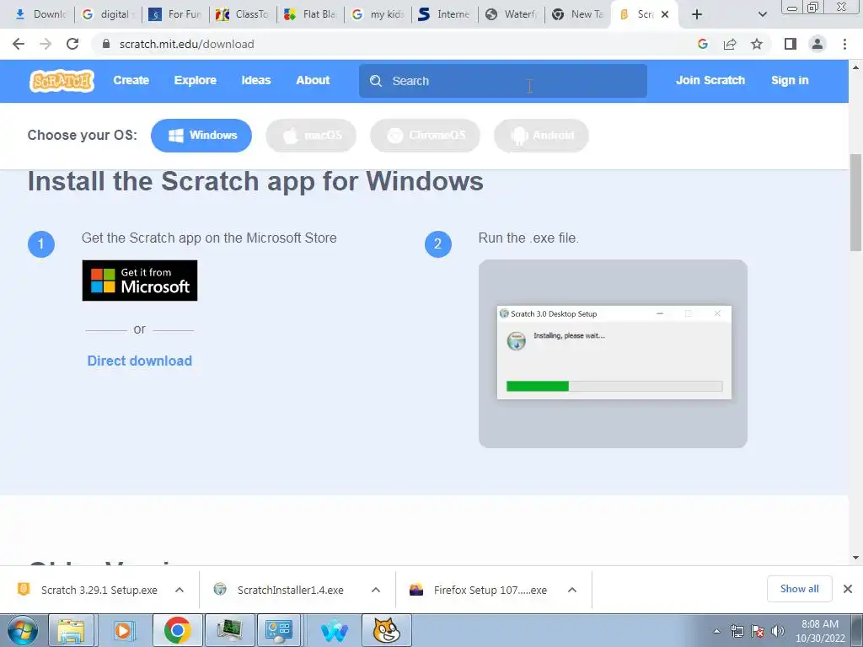Viewport: 863px width, 647px height.
Task: Expand options for Firefox Setup download
Action: 572,590
